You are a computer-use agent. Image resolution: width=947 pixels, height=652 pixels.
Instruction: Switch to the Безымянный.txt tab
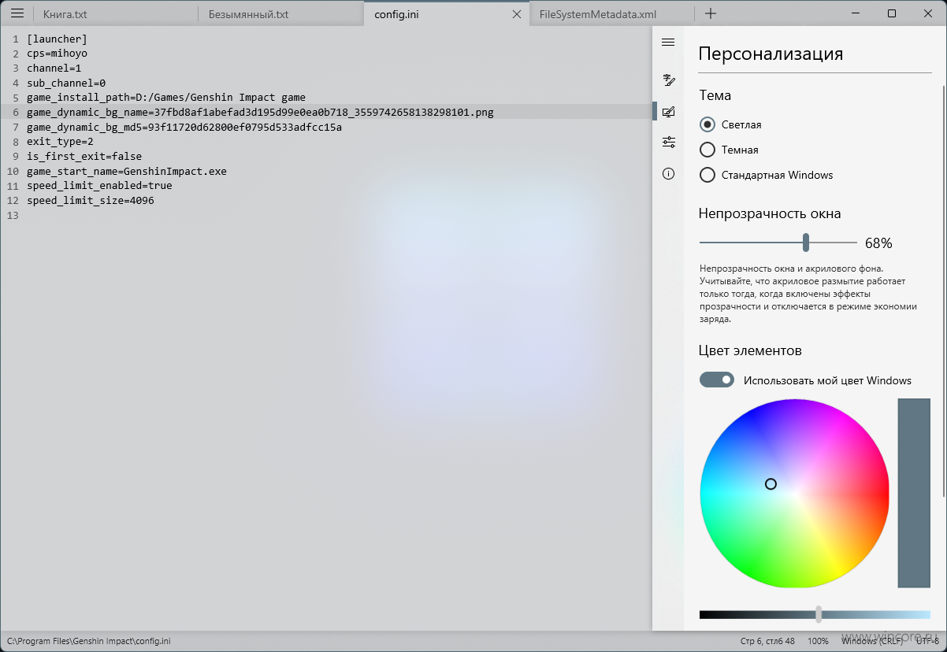(x=281, y=14)
